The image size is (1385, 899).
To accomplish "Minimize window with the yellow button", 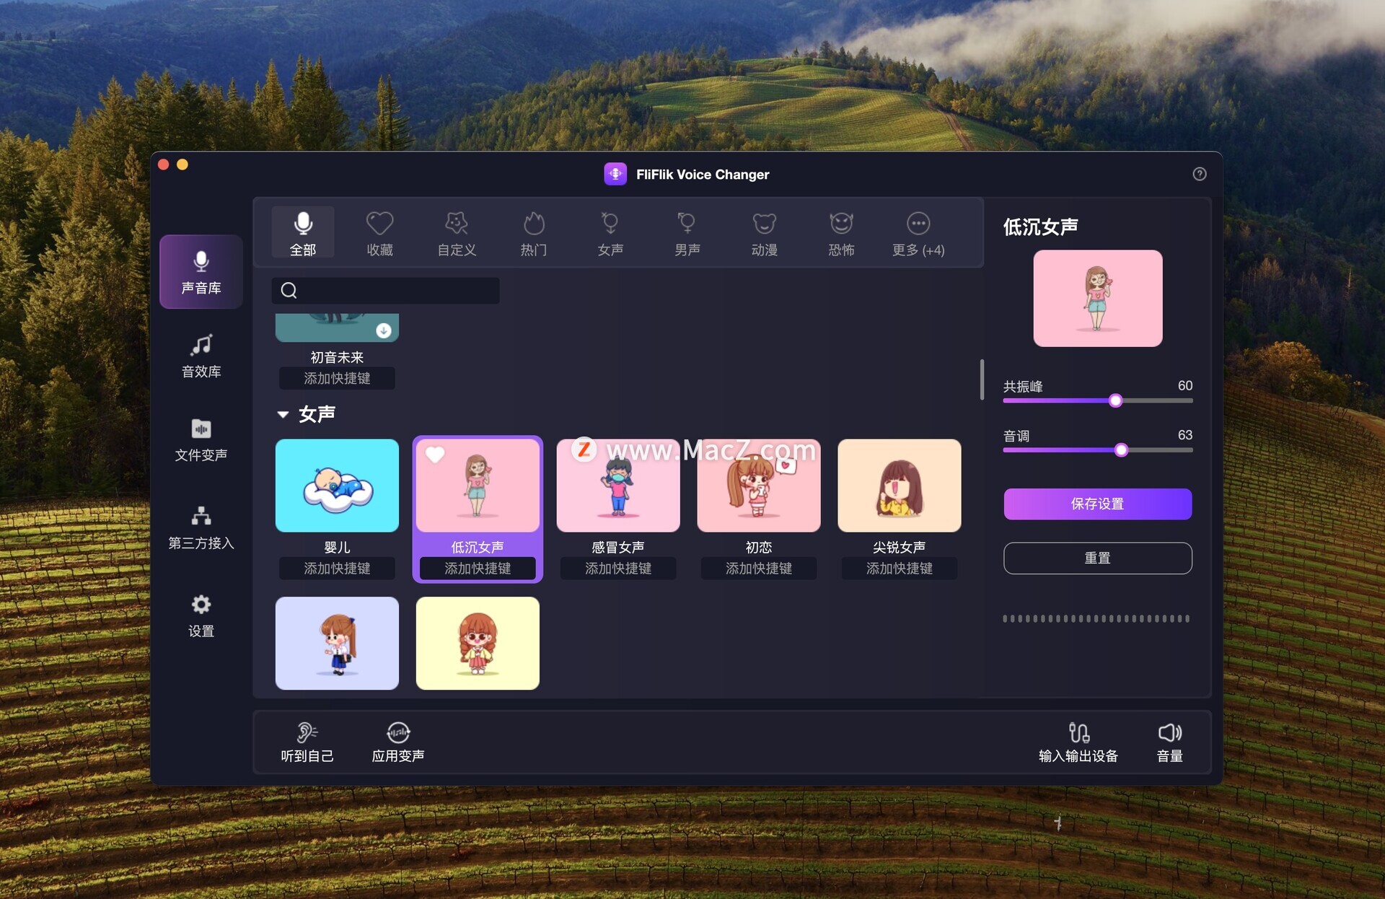I will click(x=183, y=165).
